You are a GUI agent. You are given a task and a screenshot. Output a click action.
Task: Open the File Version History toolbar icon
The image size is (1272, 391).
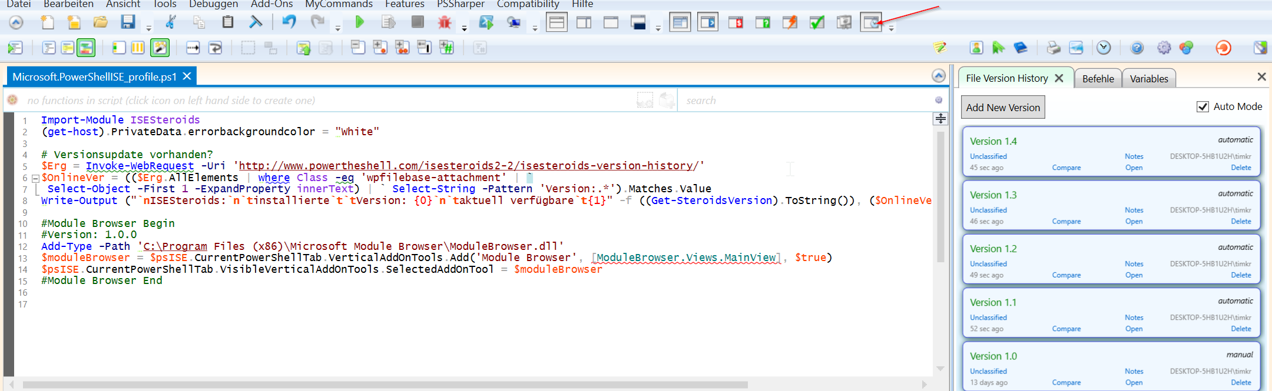871,22
